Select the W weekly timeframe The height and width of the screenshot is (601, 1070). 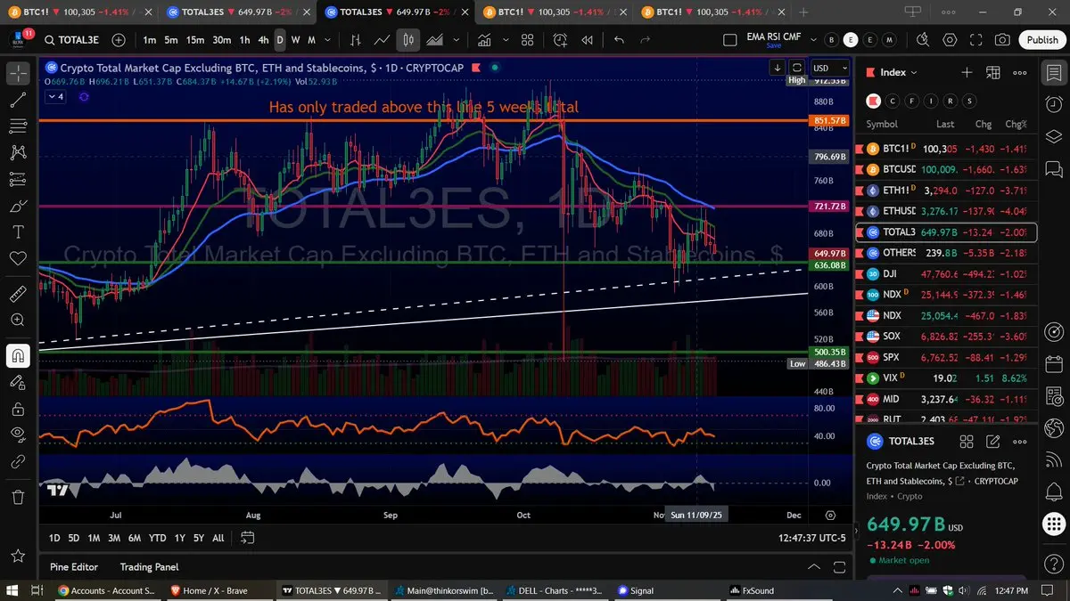tap(296, 40)
